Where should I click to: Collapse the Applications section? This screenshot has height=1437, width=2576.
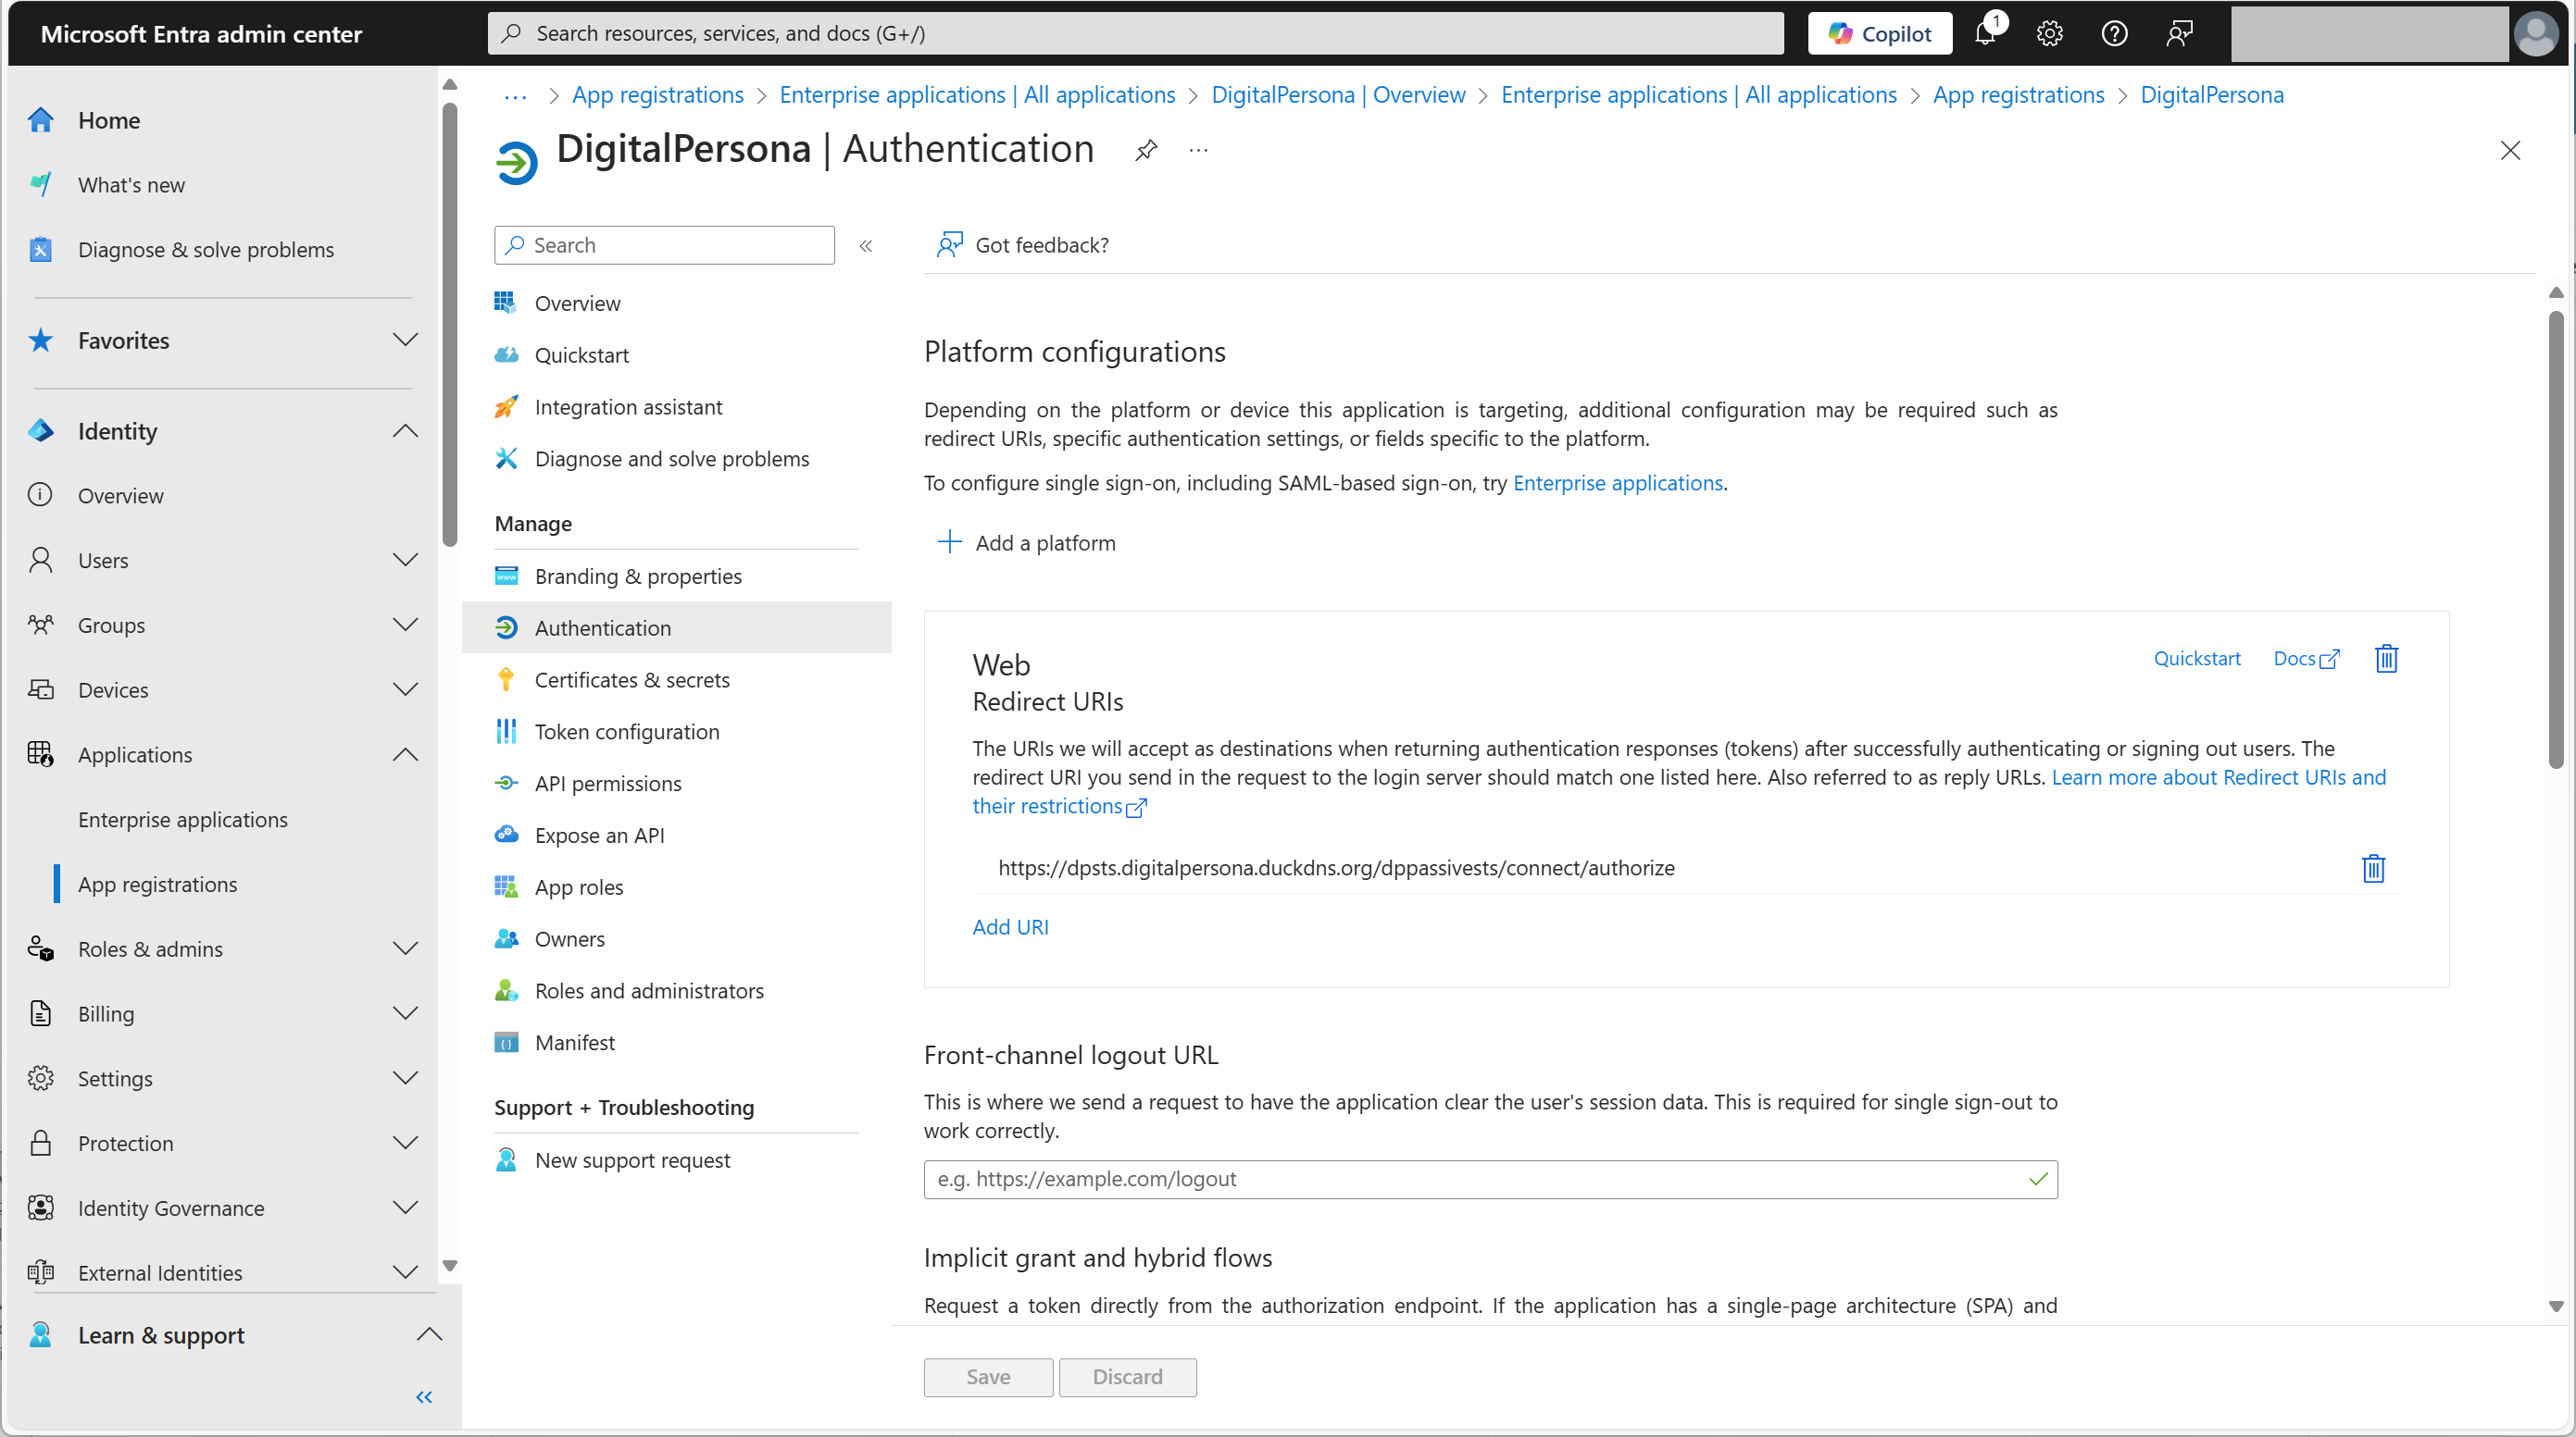coord(405,754)
